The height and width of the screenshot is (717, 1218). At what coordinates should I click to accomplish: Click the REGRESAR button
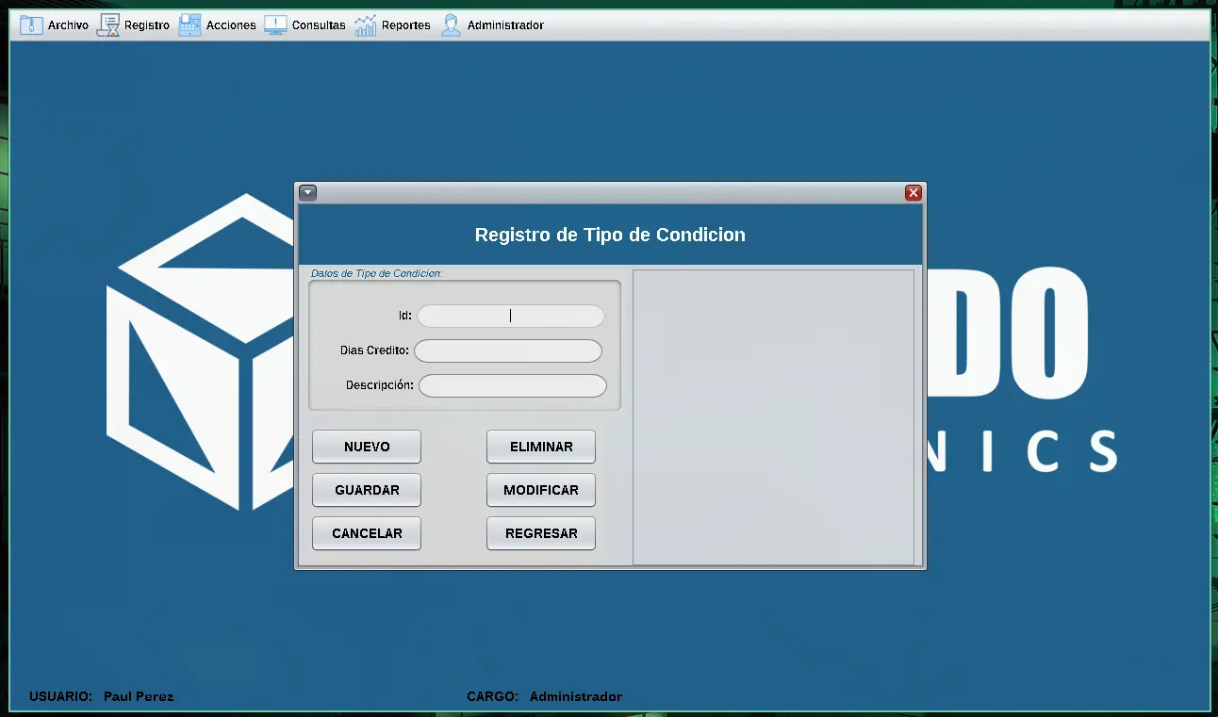coord(541,533)
